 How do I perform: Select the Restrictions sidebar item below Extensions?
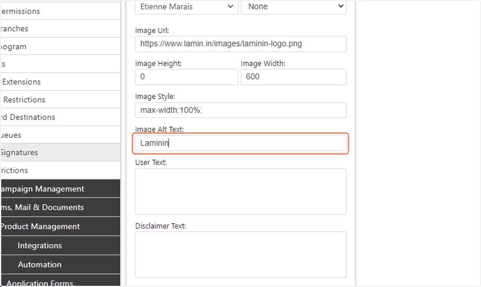coord(60,100)
